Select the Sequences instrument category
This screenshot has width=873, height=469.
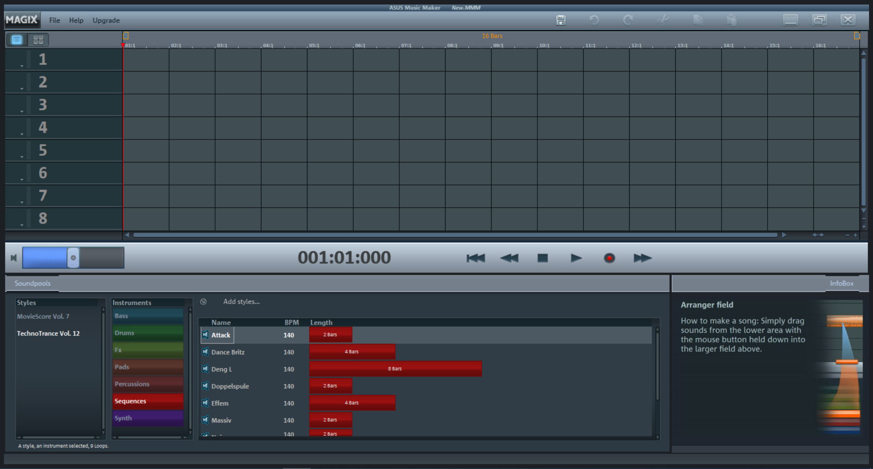pos(148,401)
